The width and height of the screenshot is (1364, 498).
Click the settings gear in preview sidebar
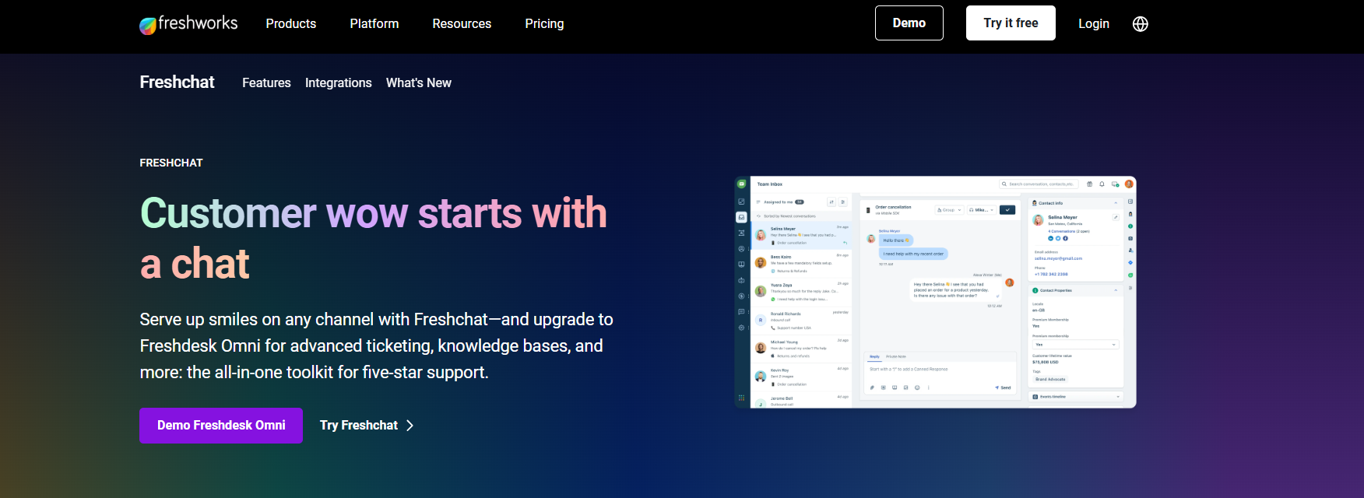[741, 328]
